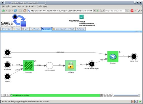Select the m3-movie place node
143x104 pixels.
click(7, 65)
